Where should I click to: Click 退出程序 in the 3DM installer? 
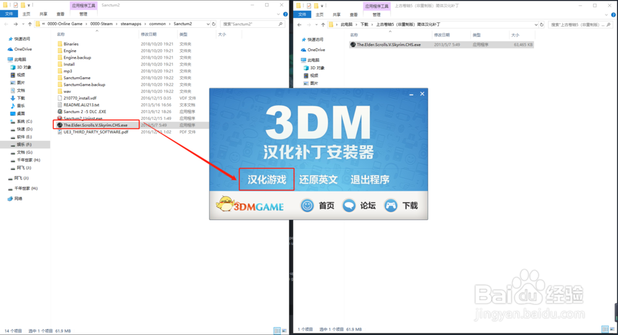tap(370, 180)
